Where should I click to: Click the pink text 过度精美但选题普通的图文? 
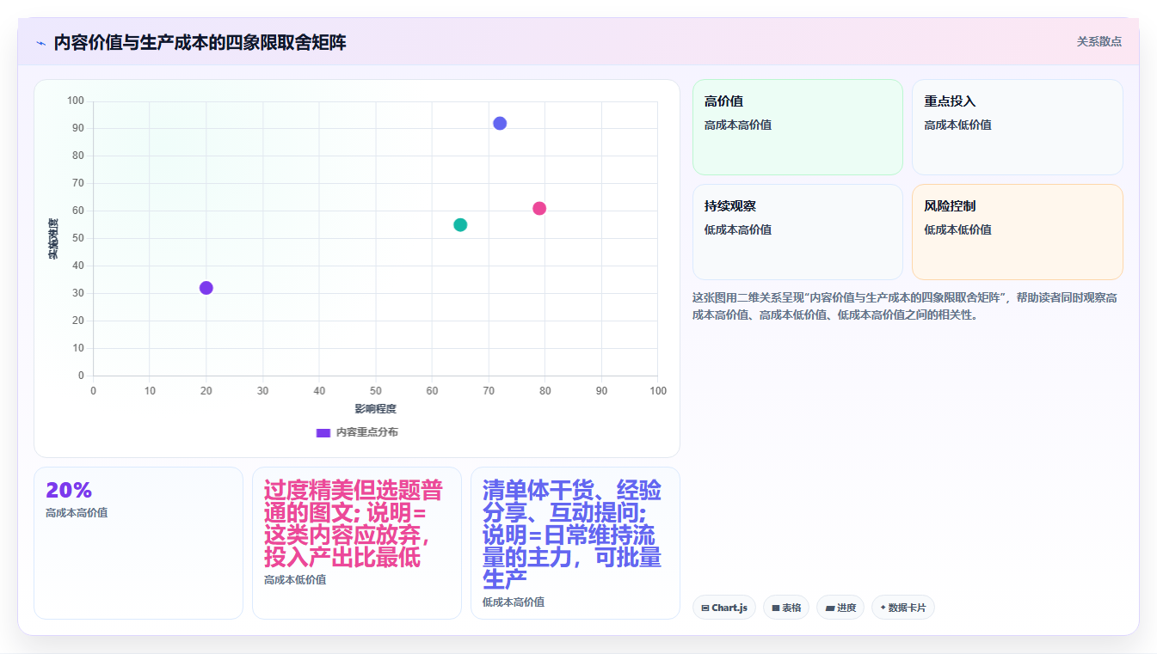tap(354, 502)
